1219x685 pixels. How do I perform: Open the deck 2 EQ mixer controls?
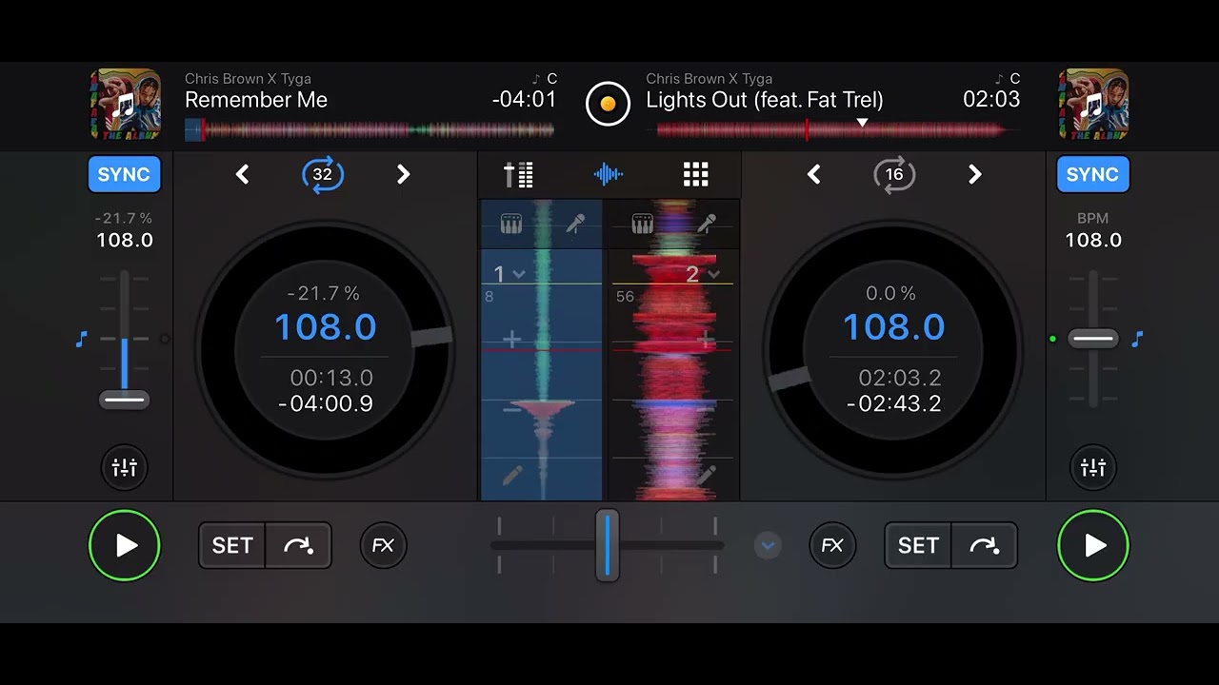pyautogui.click(x=1093, y=467)
